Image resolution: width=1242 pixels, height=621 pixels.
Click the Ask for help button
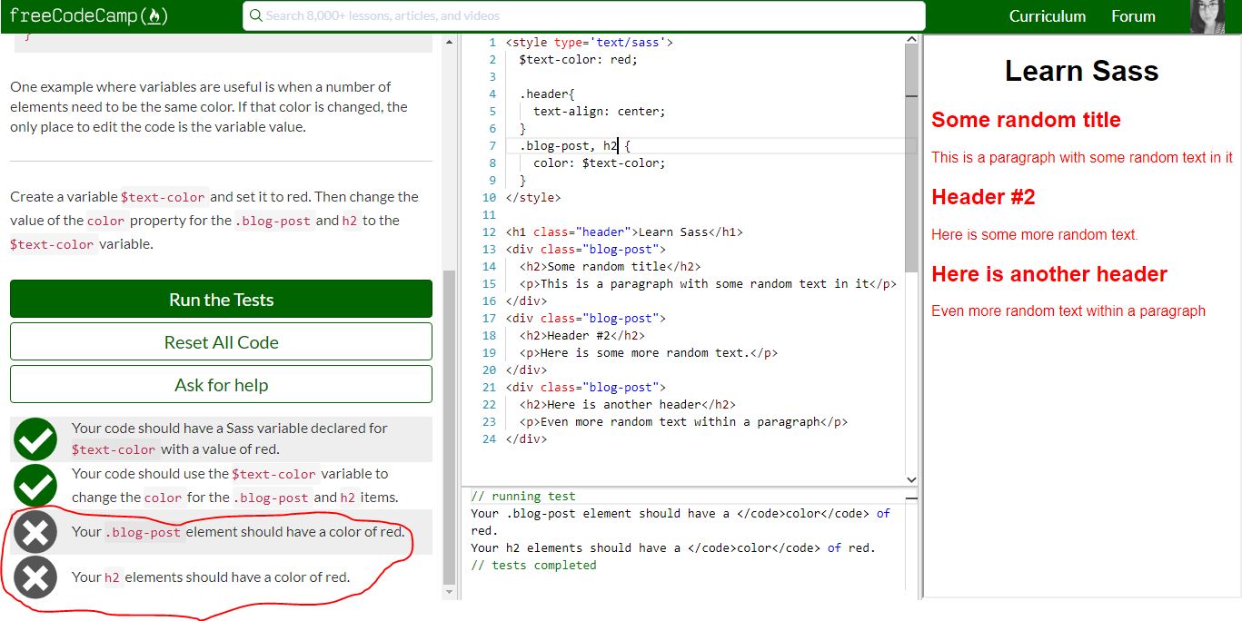tap(221, 384)
